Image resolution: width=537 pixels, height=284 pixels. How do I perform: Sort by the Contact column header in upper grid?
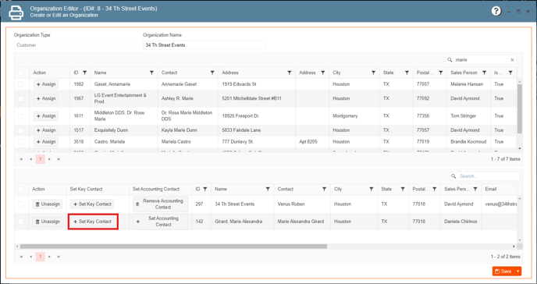click(169, 73)
